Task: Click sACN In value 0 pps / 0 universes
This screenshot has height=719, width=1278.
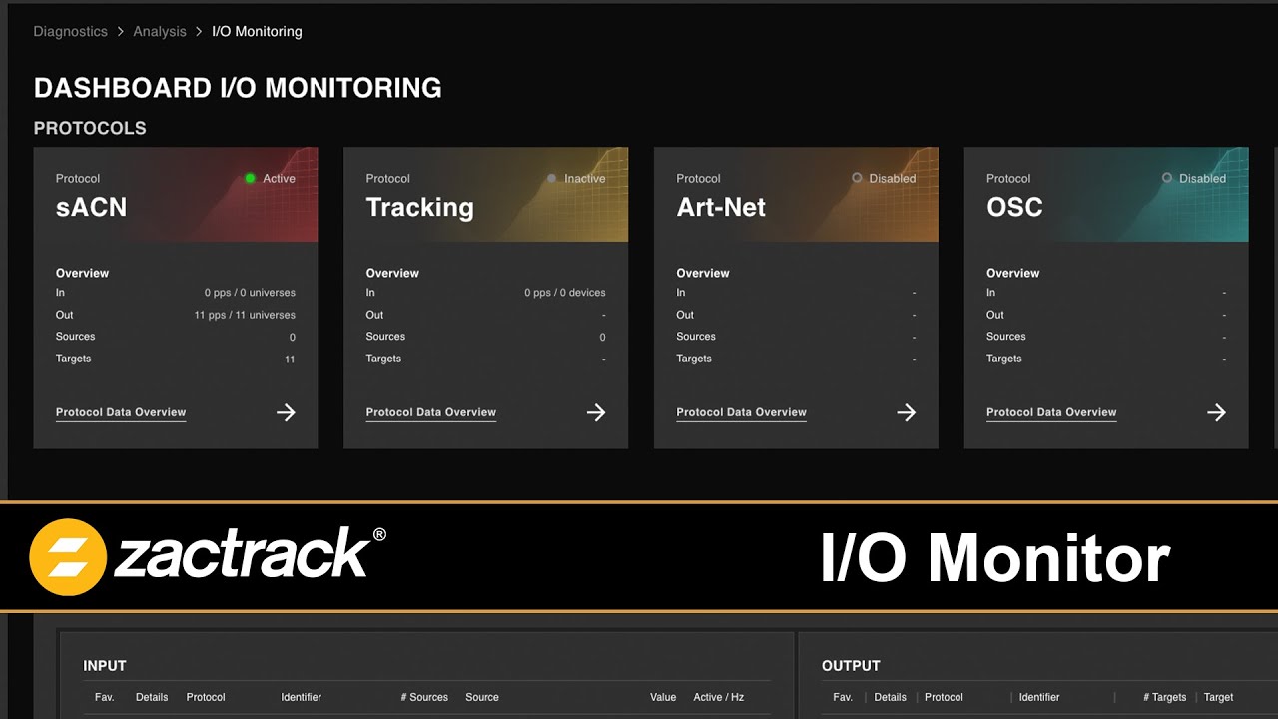Action: [x=250, y=293]
